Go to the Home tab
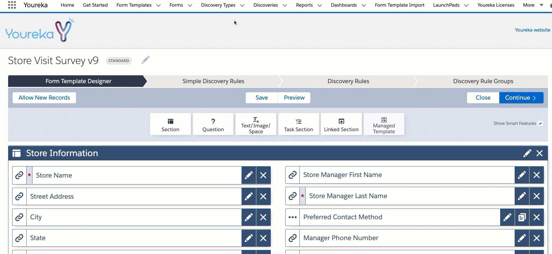 (x=67, y=5)
